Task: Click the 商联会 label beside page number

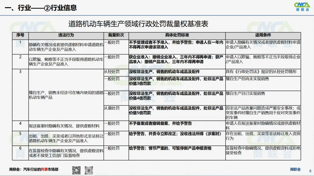Action: point(295,169)
